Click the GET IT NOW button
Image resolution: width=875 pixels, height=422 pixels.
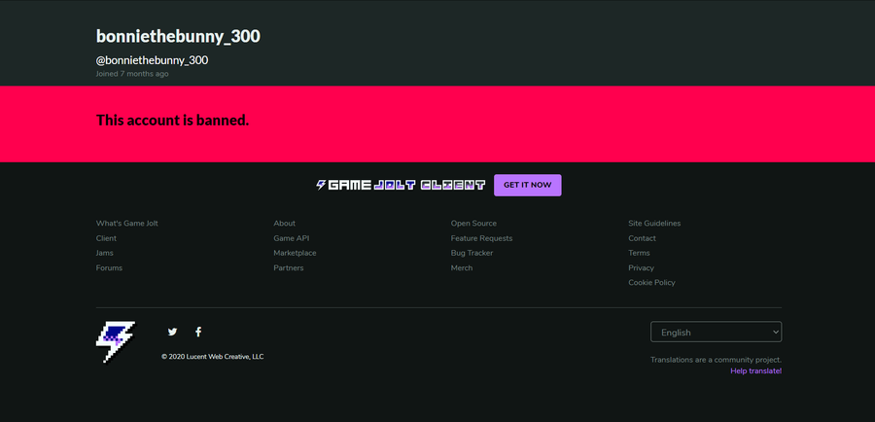(527, 185)
